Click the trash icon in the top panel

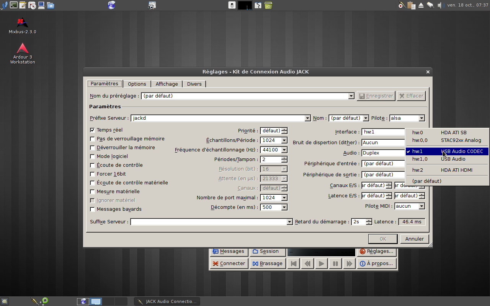268,5
